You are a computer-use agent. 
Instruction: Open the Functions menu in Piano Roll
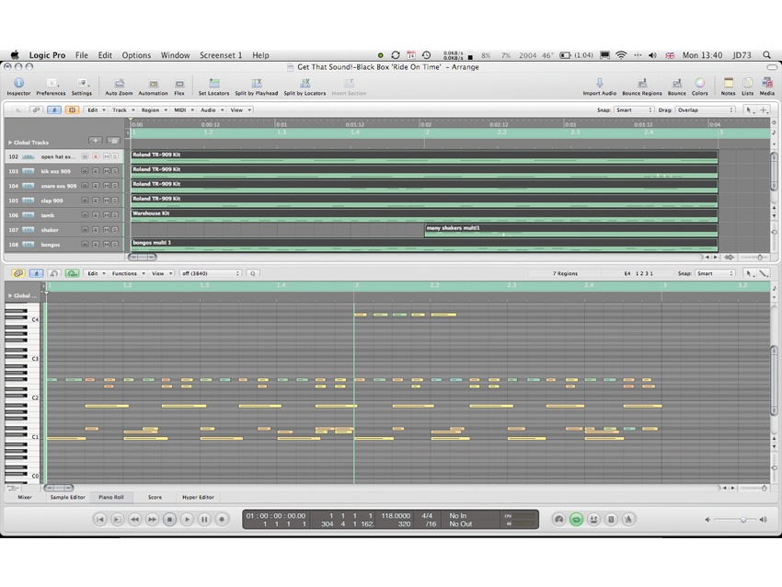tap(128, 273)
